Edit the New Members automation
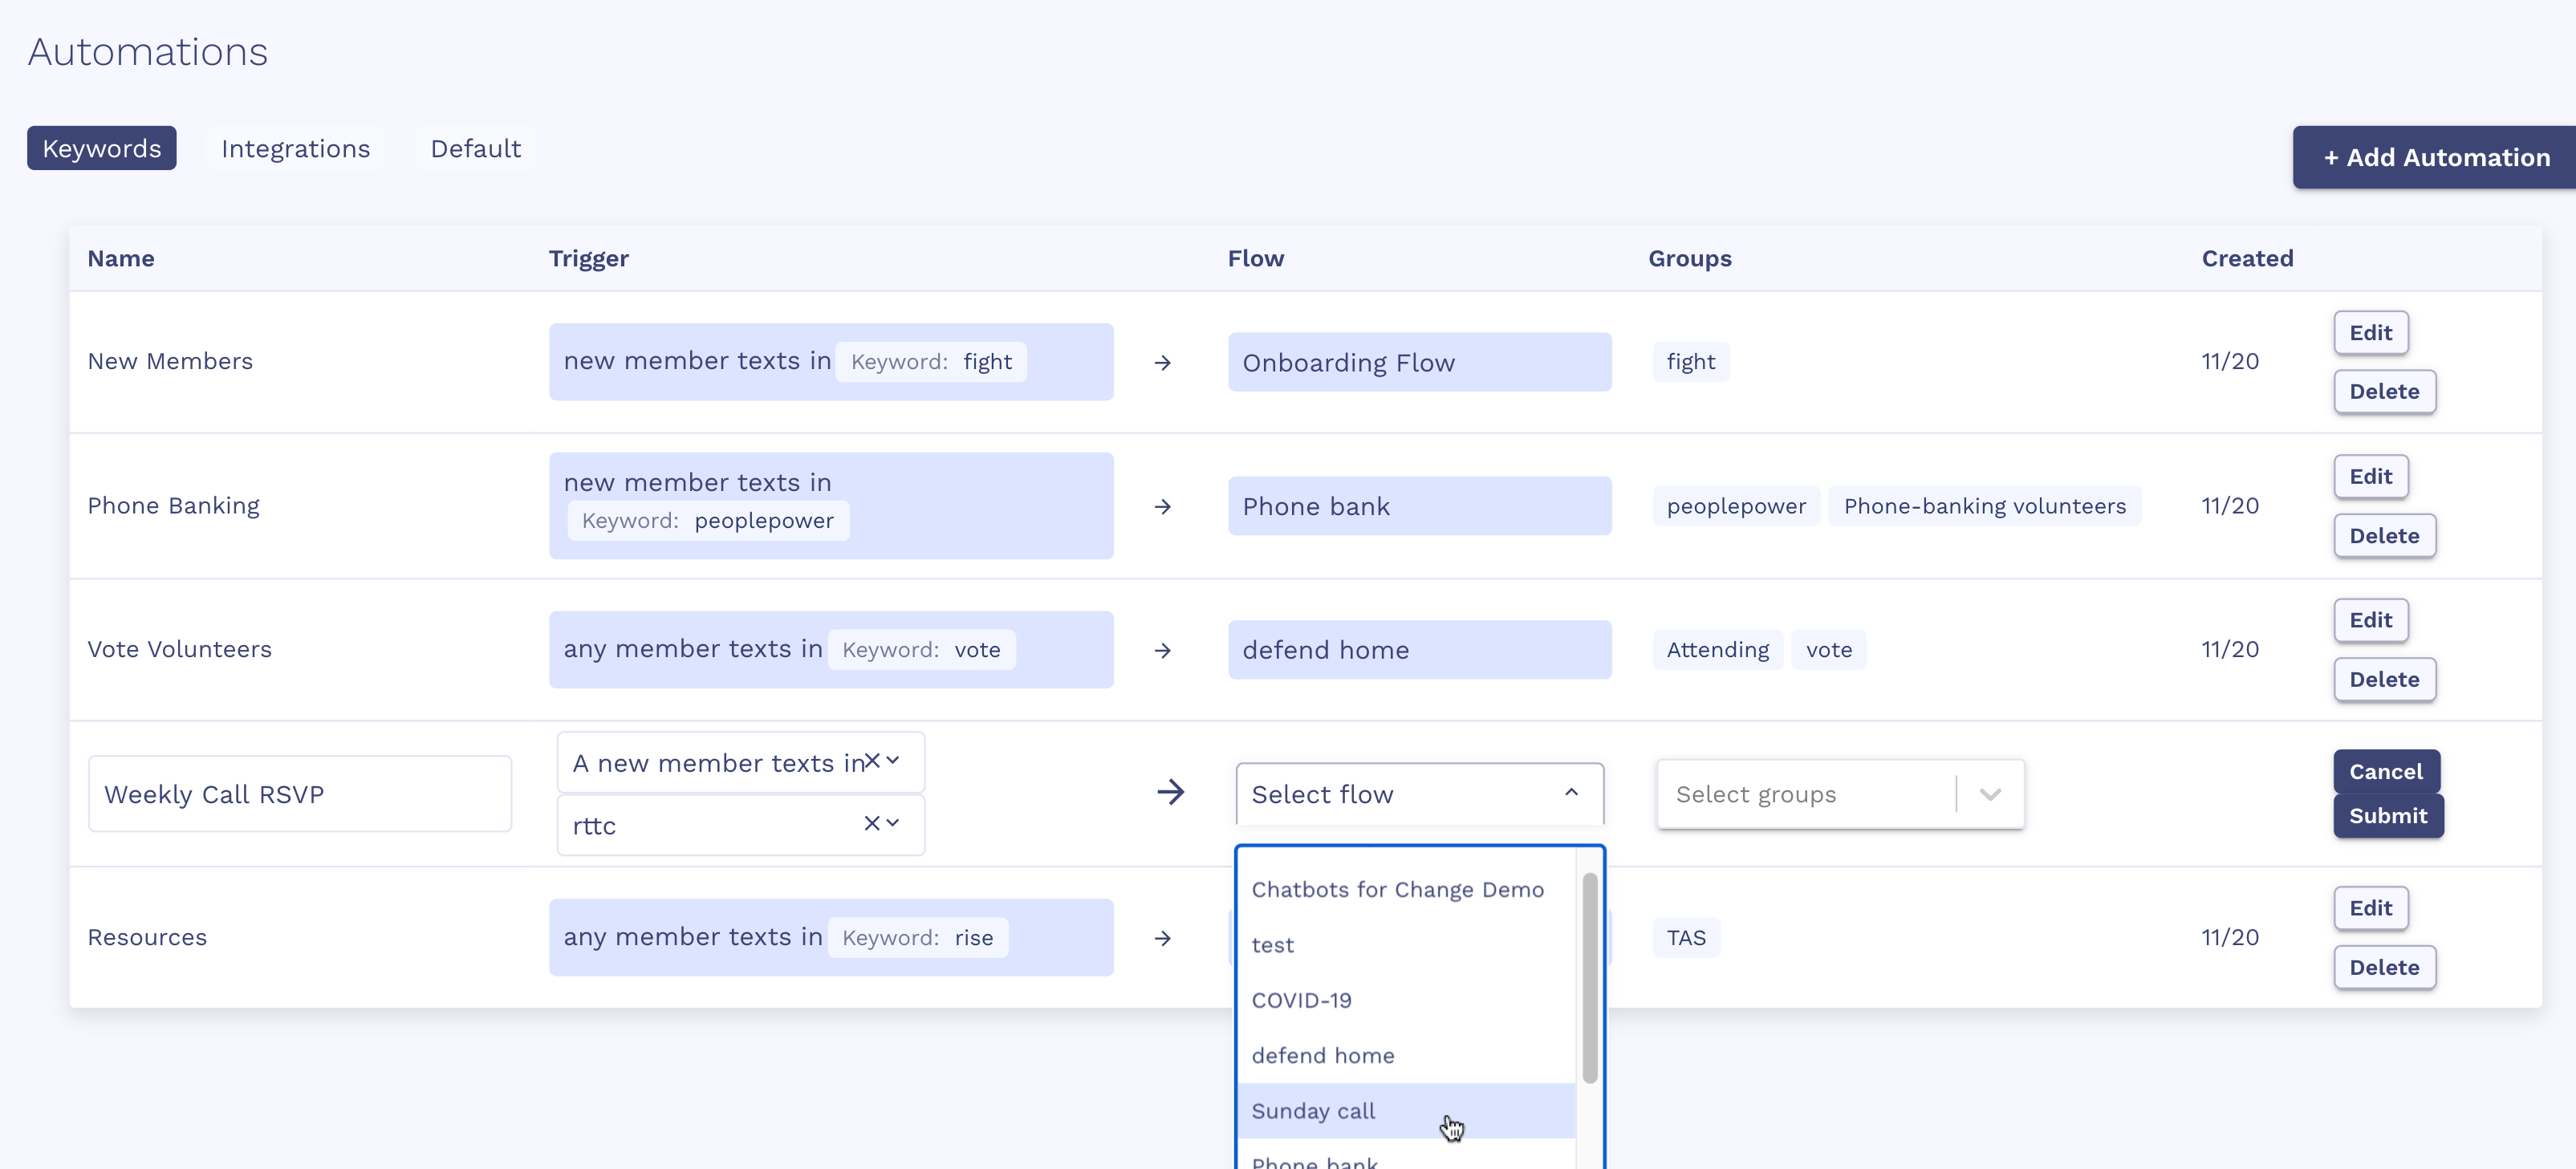 [x=2371, y=333]
